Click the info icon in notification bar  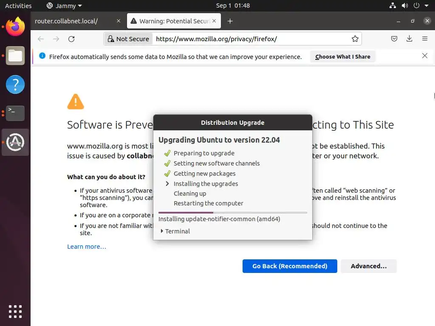[x=42, y=56]
